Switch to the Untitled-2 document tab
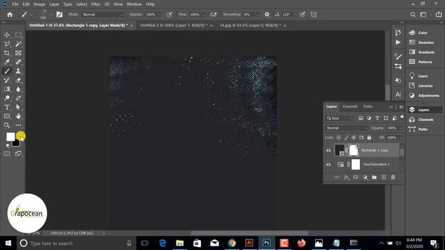 click(174, 25)
